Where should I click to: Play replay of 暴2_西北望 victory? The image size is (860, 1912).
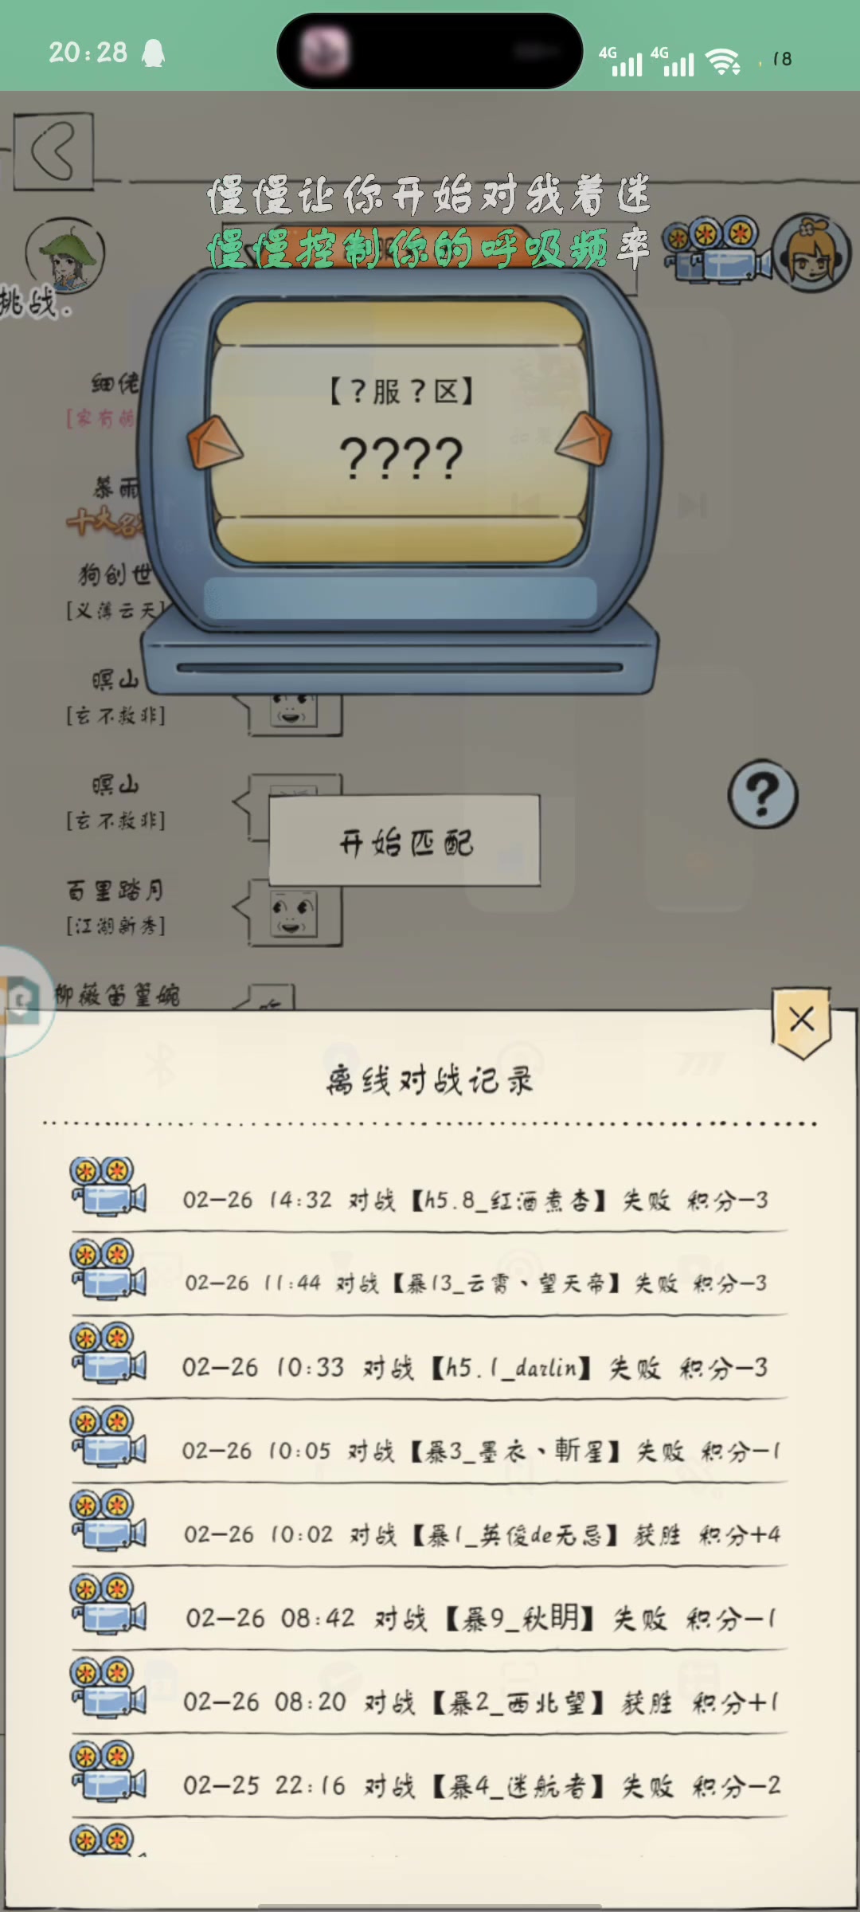tap(108, 1689)
